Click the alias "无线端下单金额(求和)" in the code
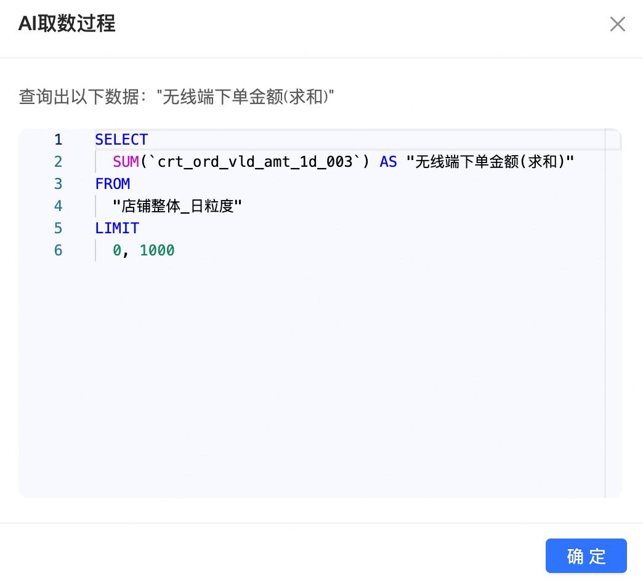The height and width of the screenshot is (581, 643). 490,161
